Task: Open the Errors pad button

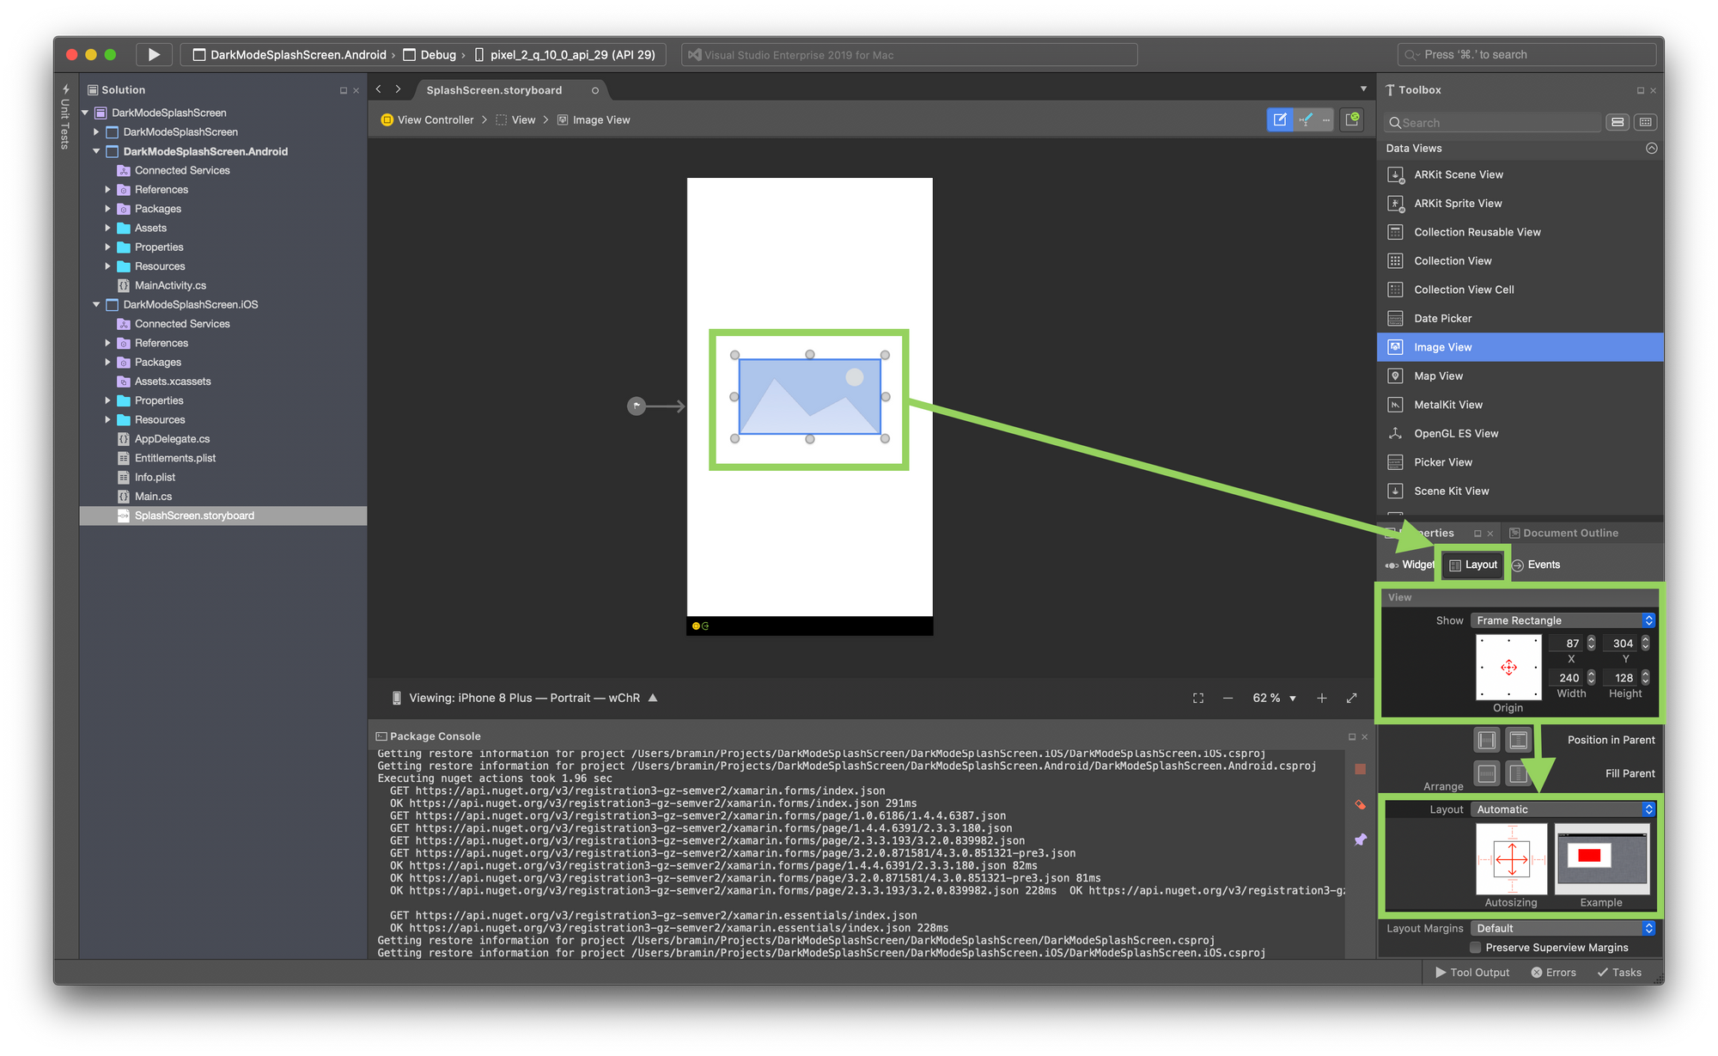Action: [1554, 973]
